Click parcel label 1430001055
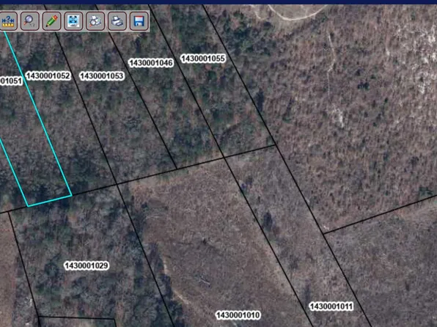Viewport: 437px width, 327px height. pyautogui.click(x=203, y=59)
